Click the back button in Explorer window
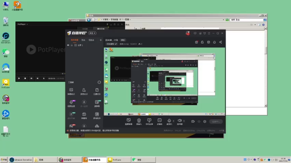This screenshot has height=163, width=291. click(x=89, y=20)
